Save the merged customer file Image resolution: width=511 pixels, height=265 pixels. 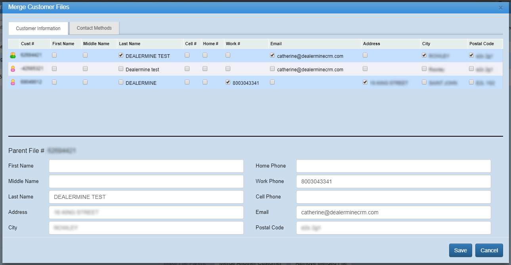tap(460, 250)
